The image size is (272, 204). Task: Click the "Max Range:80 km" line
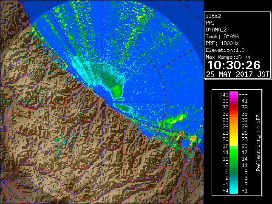coord(228,57)
